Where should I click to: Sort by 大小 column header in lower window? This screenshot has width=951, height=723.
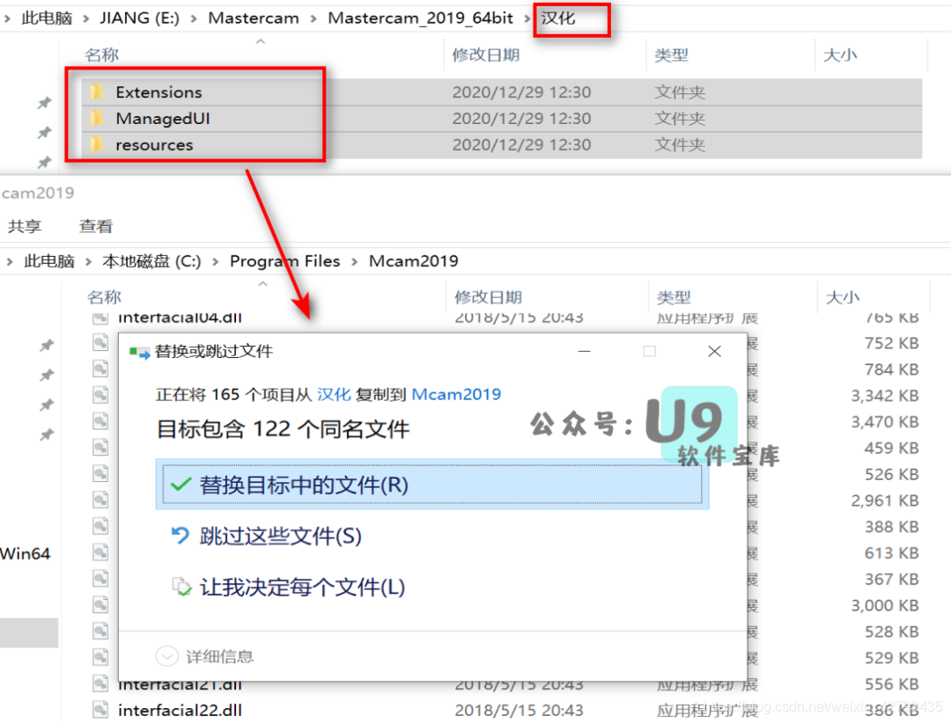tap(843, 298)
